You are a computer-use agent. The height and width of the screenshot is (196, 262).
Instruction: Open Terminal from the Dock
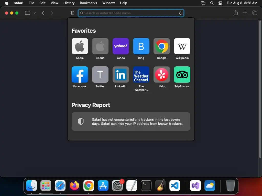(146, 186)
